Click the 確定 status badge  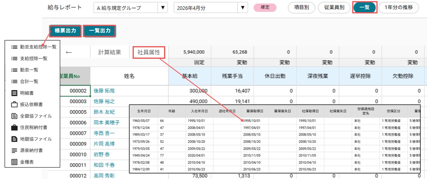[265, 8]
